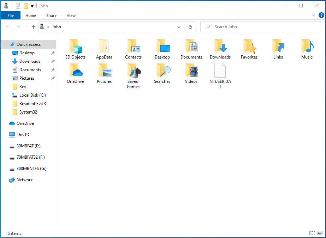The width and height of the screenshot is (326, 238).
Task: Minimize the John window
Action: point(285,6)
